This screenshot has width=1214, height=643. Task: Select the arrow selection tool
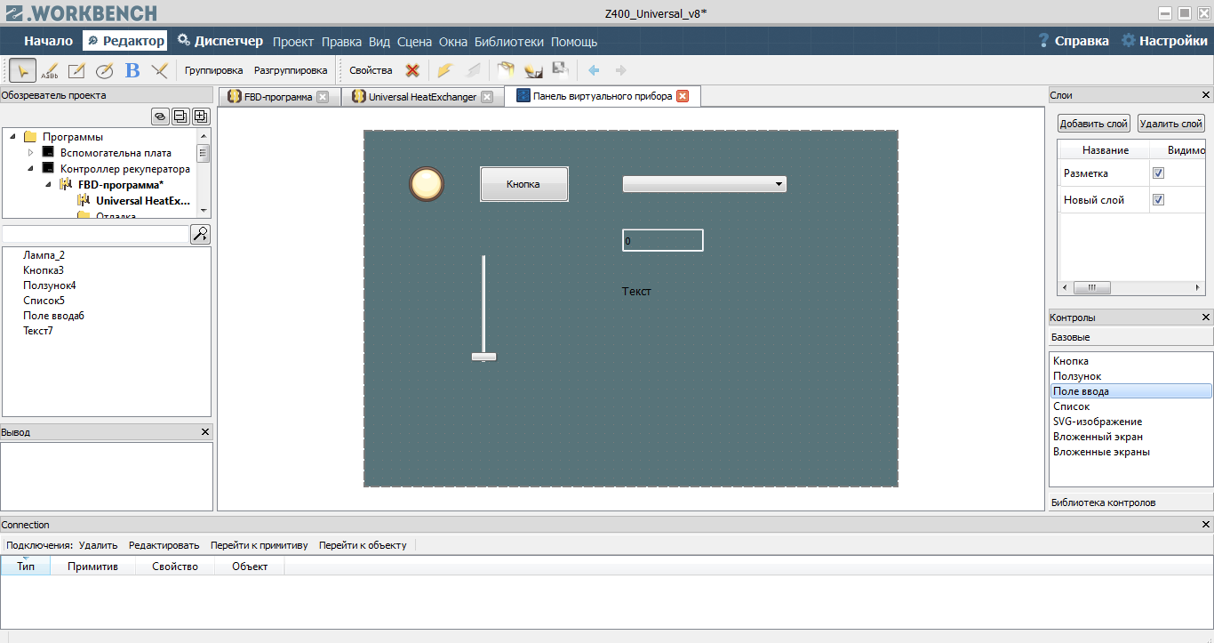[x=22, y=69]
